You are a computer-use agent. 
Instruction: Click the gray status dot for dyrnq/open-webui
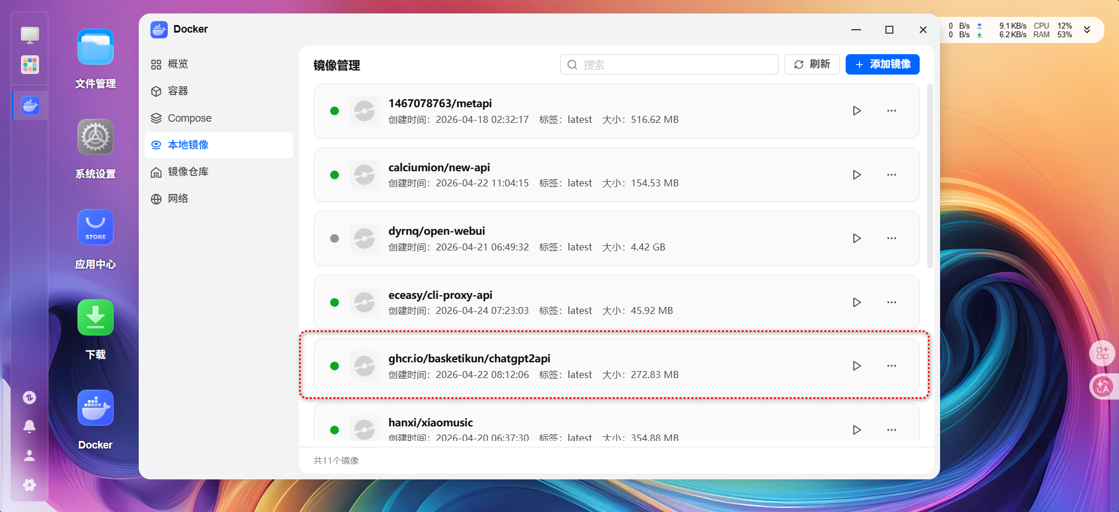click(335, 238)
